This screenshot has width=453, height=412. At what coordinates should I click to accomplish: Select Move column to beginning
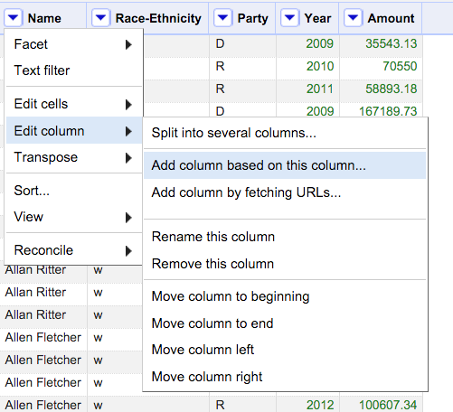point(285,296)
